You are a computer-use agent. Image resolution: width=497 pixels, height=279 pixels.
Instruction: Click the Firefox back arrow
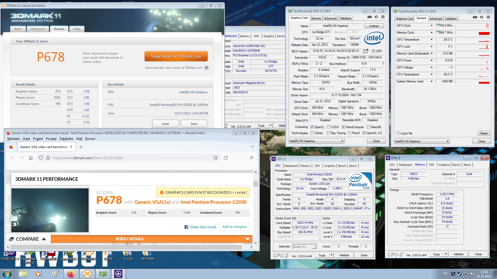[12, 158]
